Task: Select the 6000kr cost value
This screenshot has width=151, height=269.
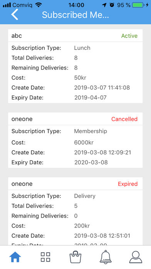Action: click(84, 142)
